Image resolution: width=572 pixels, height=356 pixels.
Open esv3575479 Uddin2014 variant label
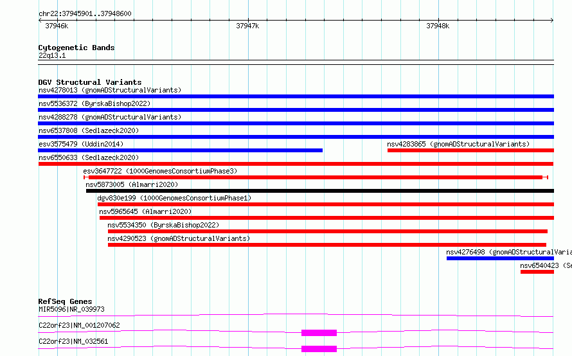[x=81, y=144]
